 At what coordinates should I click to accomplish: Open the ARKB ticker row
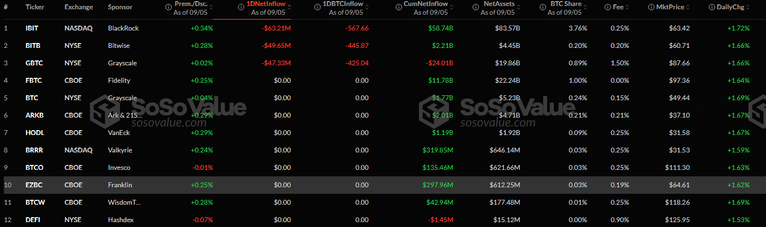[x=34, y=115]
